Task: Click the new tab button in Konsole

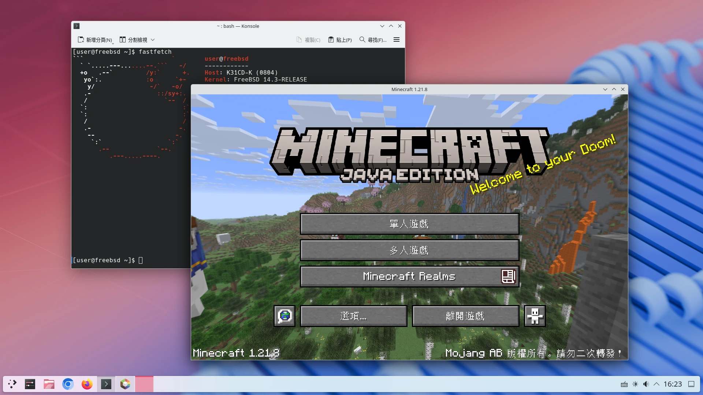Action: 95,39
